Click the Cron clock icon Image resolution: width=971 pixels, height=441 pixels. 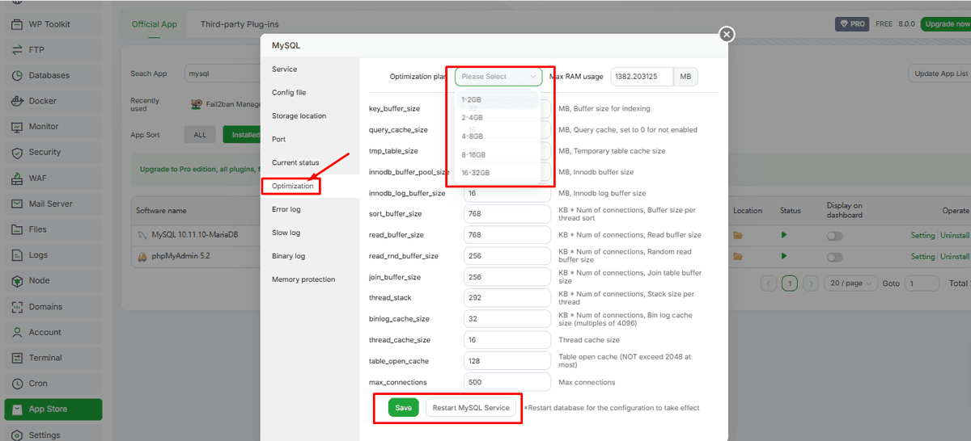[x=16, y=384]
